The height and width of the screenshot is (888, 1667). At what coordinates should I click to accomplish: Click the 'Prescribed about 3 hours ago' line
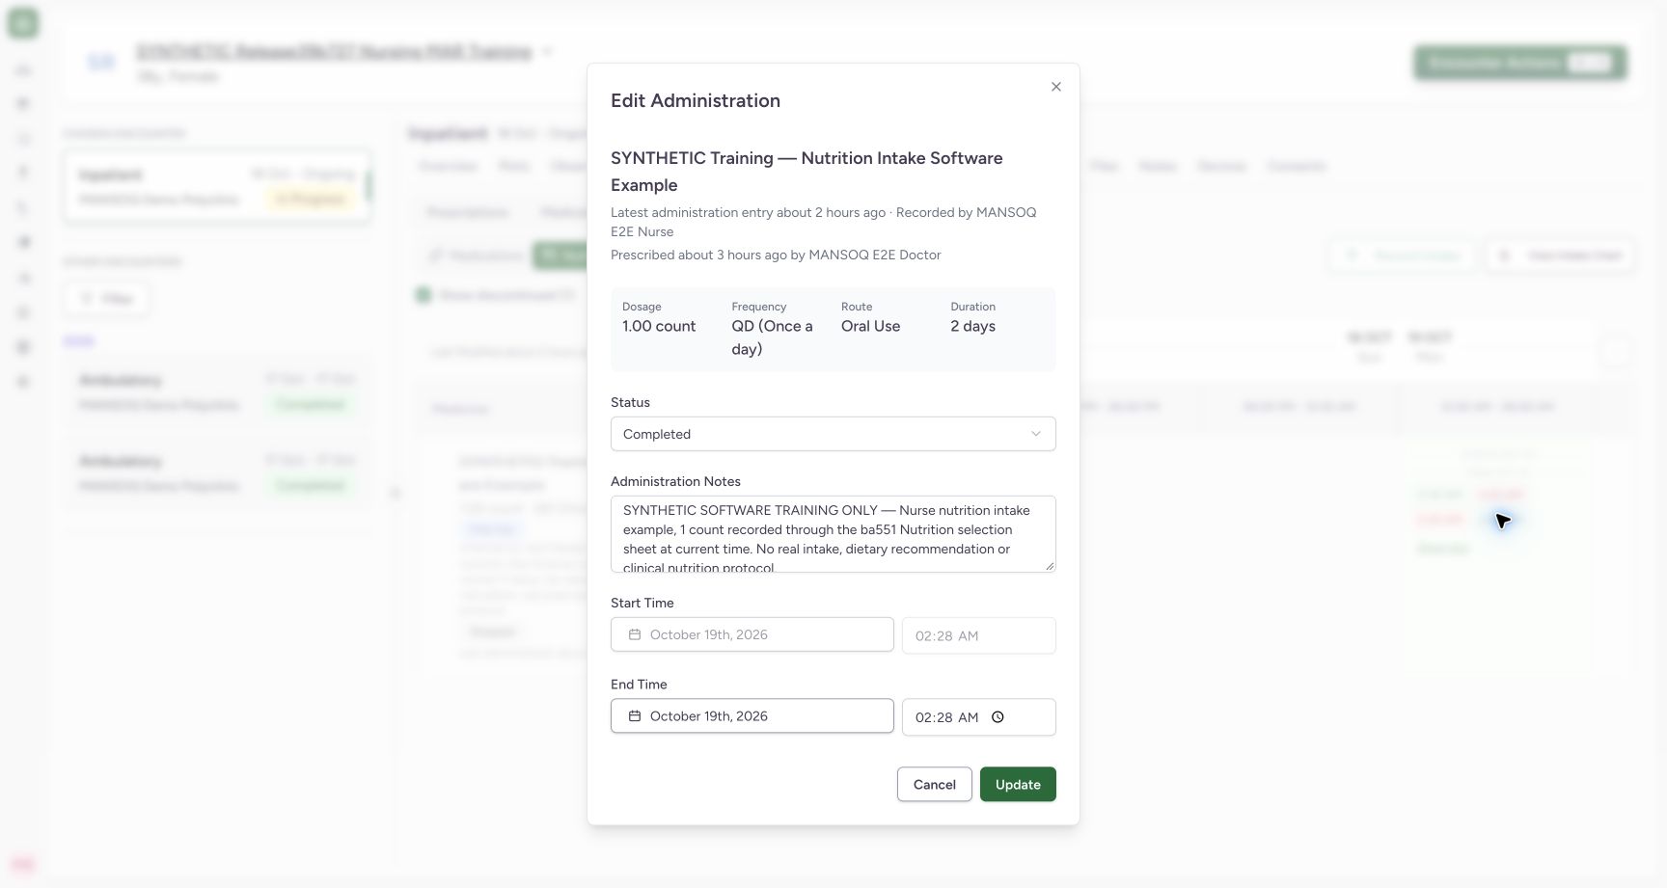(x=776, y=256)
